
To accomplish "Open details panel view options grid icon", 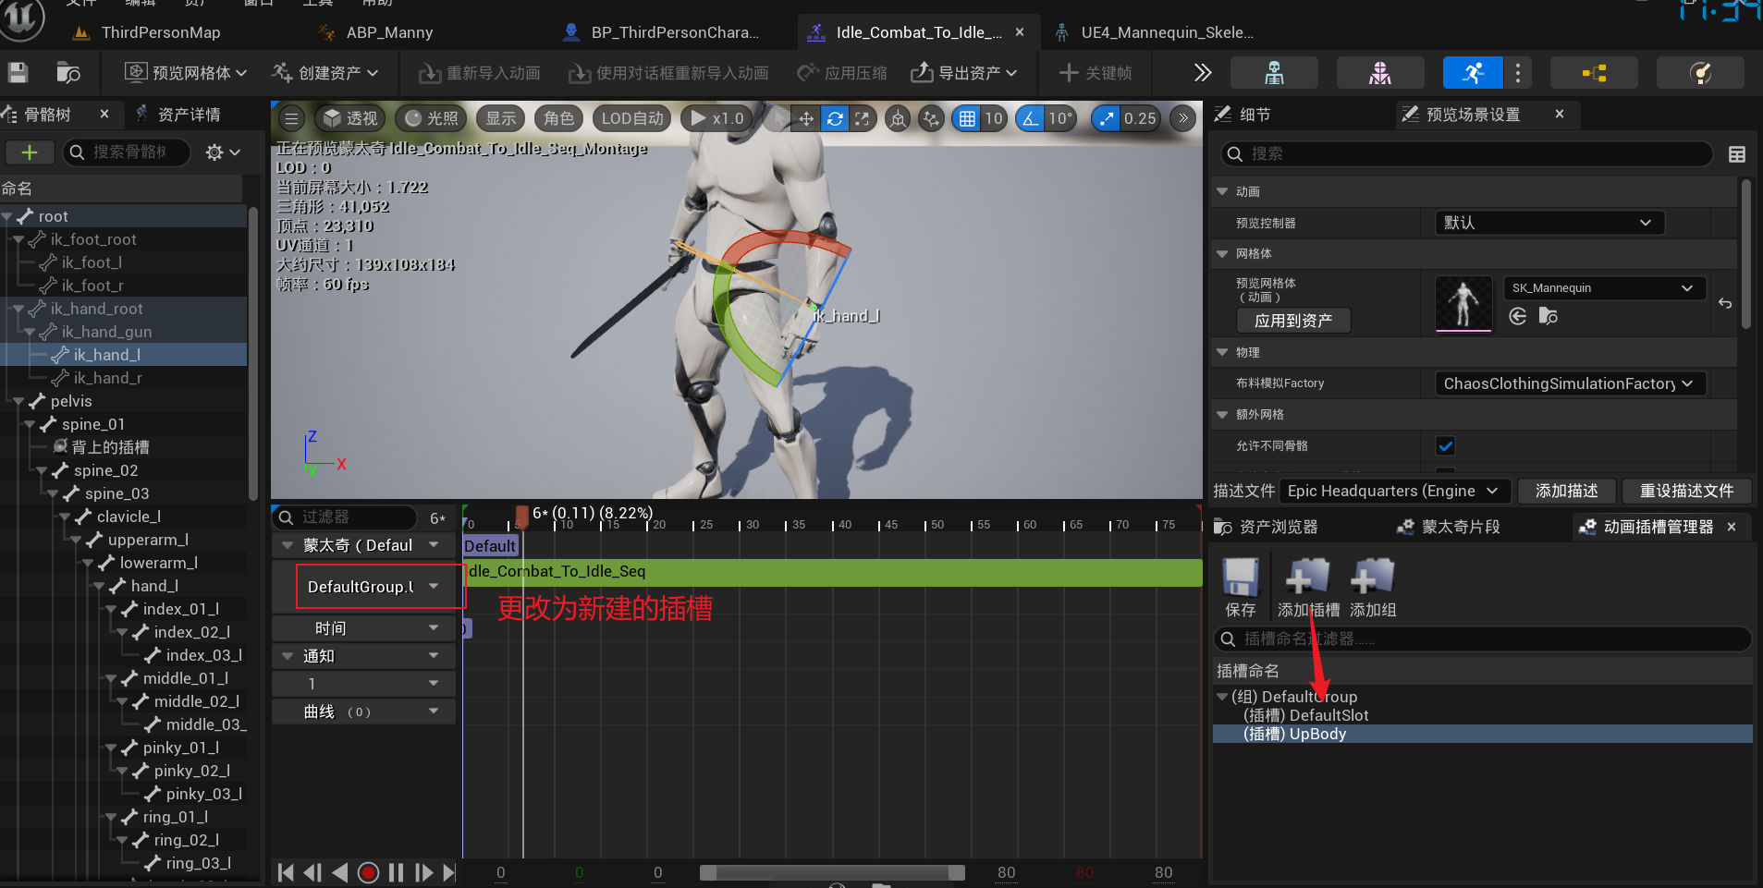I will coord(1737,154).
